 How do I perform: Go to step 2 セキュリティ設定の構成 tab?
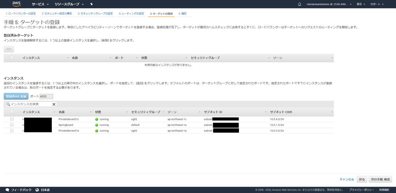click(x=57, y=14)
